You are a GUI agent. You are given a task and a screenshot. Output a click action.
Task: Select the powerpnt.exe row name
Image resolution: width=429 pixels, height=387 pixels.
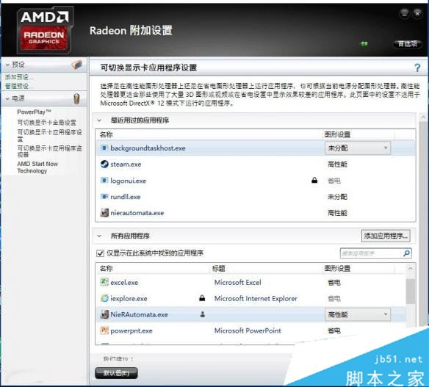[x=131, y=331]
